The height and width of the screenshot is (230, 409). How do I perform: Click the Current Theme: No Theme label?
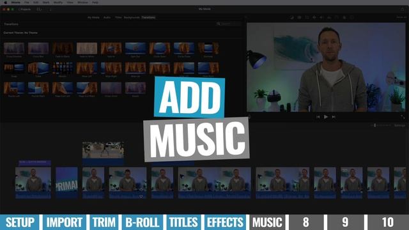pyautogui.click(x=20, y=33)
